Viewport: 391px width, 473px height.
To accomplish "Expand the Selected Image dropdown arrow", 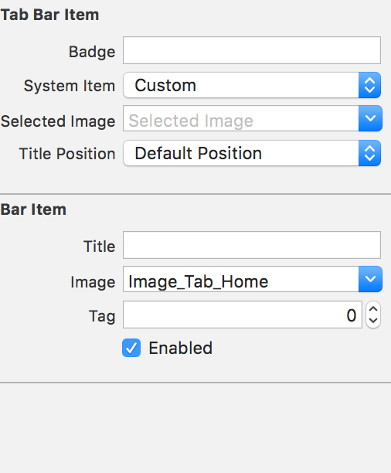I will coord(370,118).
